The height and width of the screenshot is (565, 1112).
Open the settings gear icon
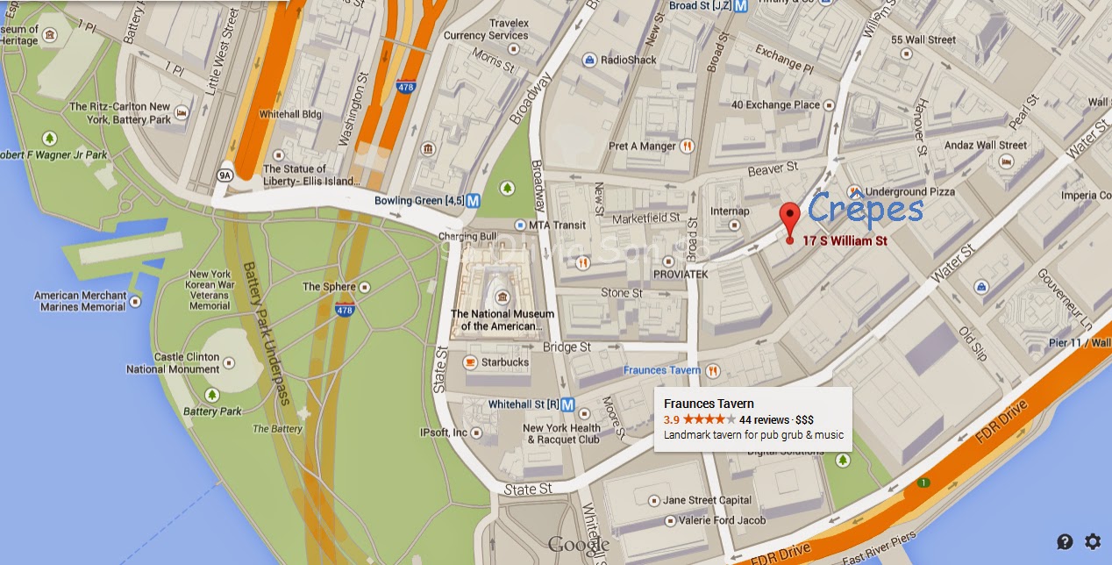[x=1093, y=541]
